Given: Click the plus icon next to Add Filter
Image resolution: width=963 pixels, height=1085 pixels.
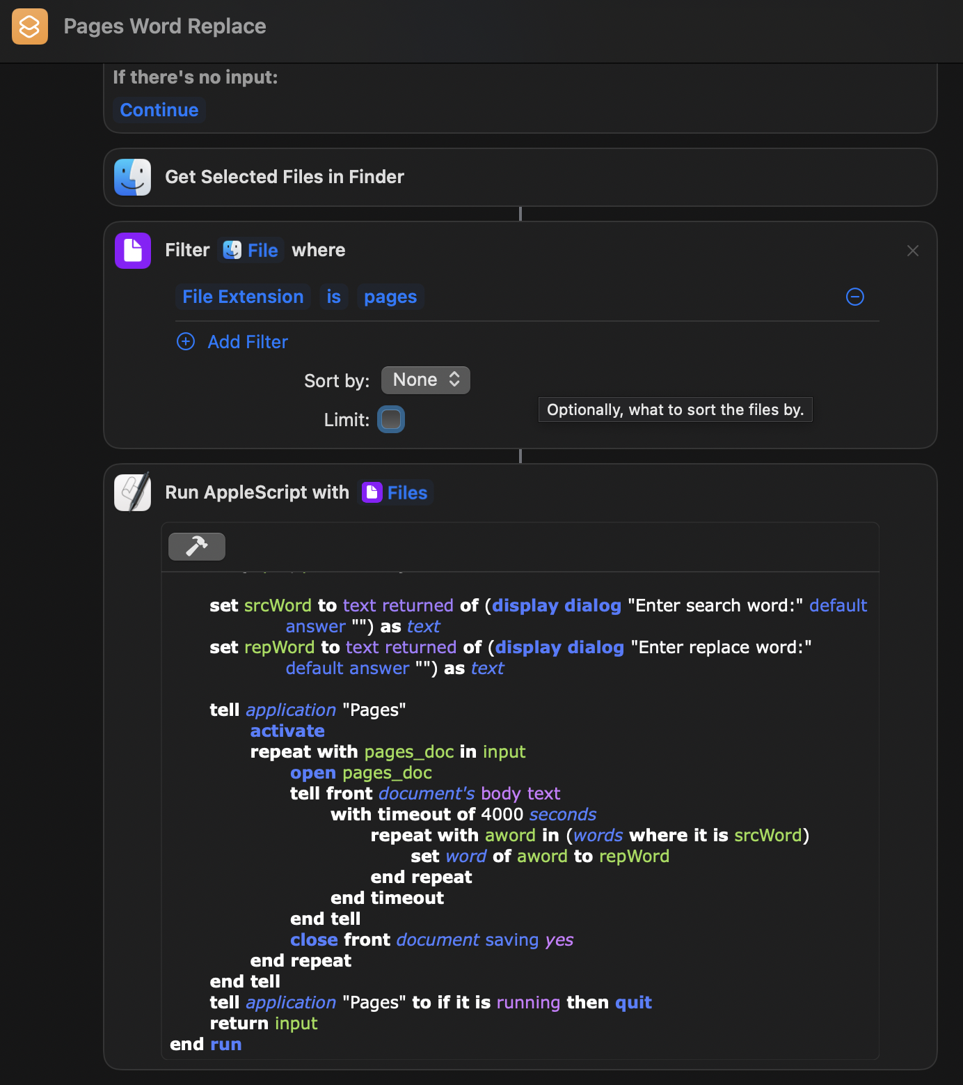Looking at the screenshot, I should point(186,341).
